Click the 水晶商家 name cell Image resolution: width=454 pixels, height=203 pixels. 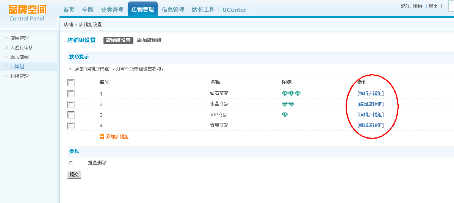click(x=219, y=104)
